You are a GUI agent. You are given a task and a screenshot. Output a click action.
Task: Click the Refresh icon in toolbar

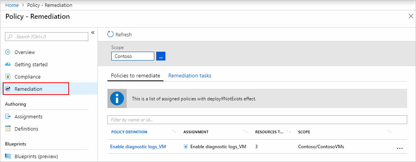click(111, 34)
